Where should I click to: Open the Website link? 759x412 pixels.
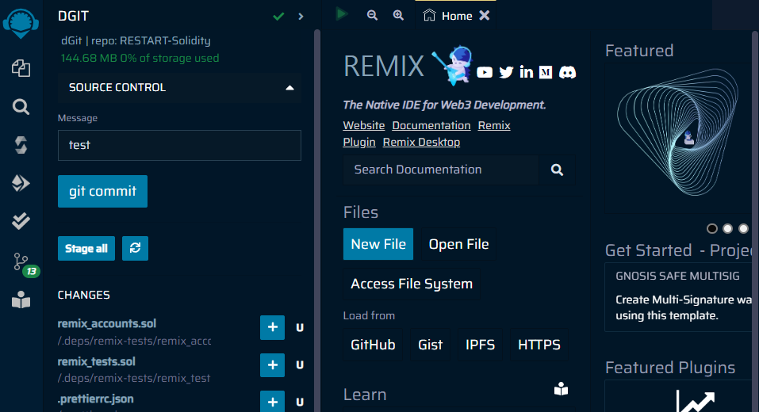click(364, 126)
